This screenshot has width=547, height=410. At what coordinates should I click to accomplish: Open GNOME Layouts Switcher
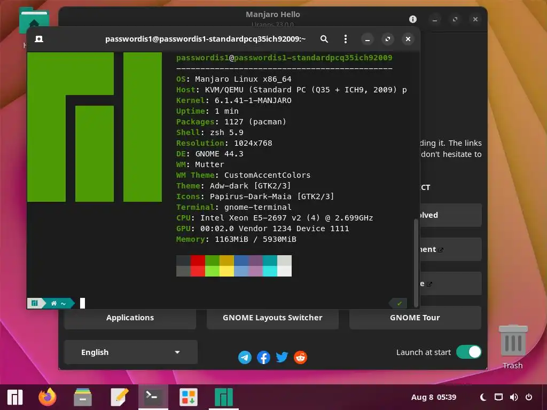[272, 318]
